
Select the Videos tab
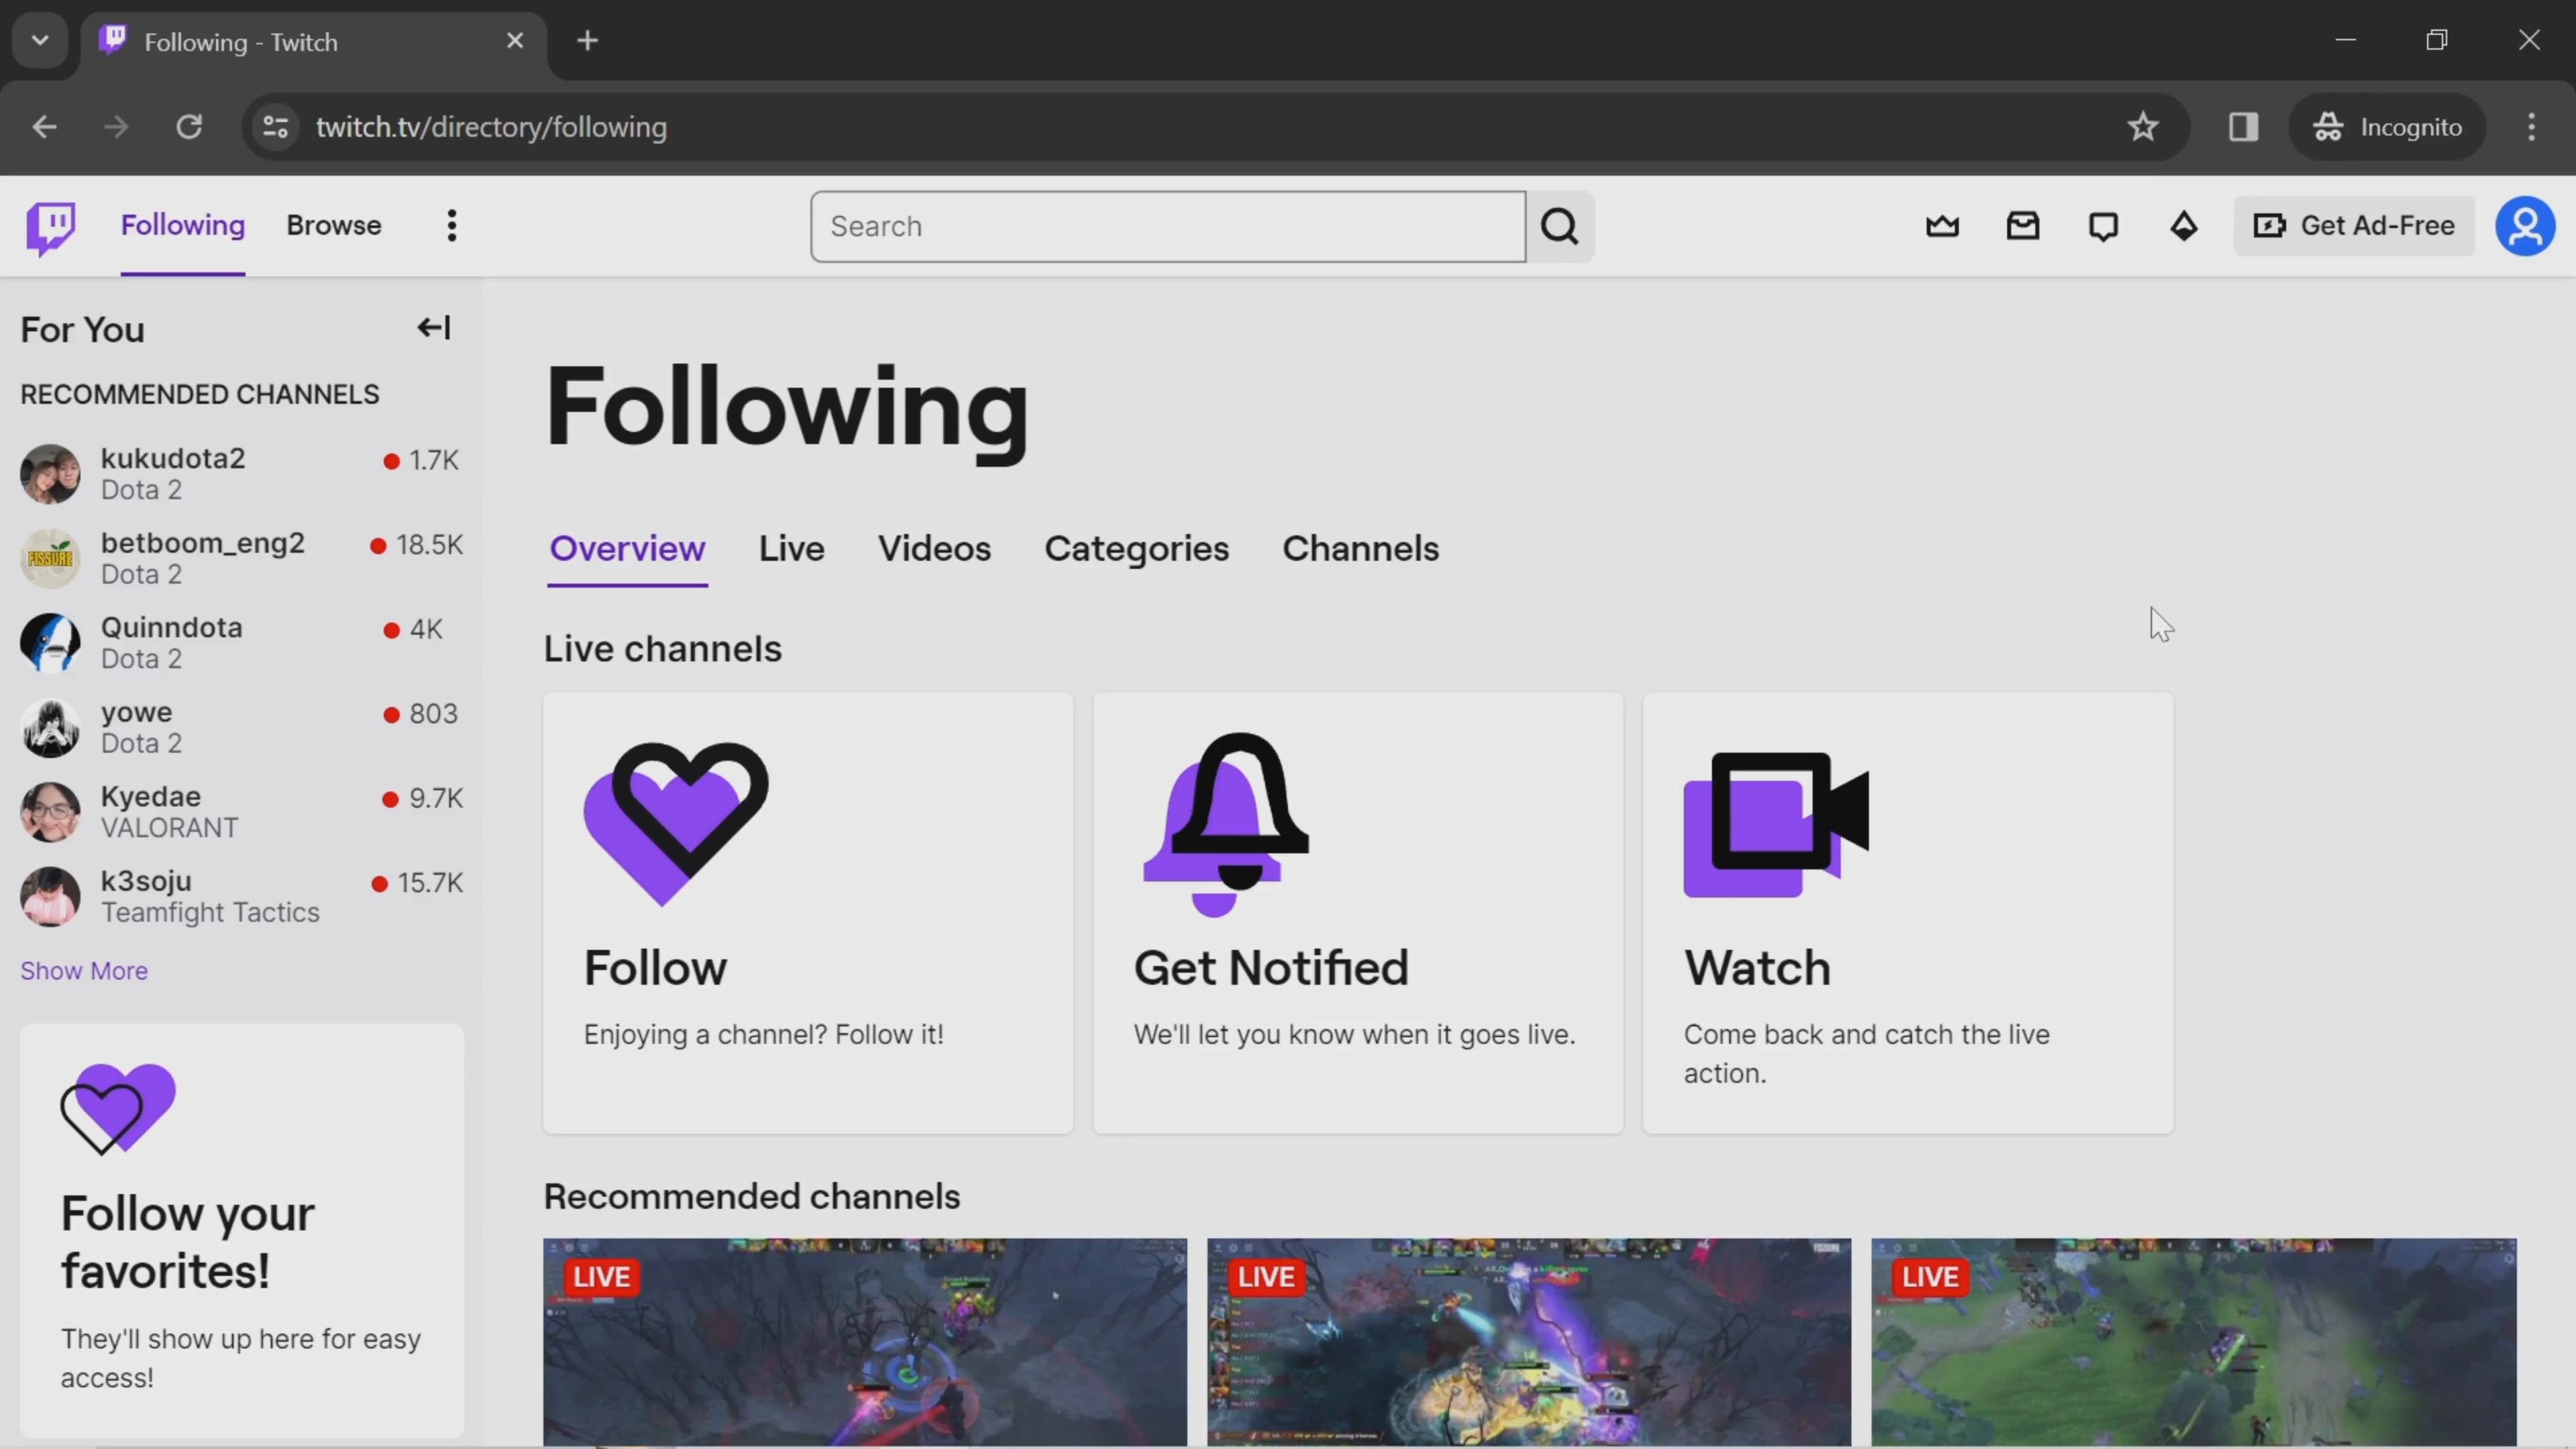(x=932, y=547)
